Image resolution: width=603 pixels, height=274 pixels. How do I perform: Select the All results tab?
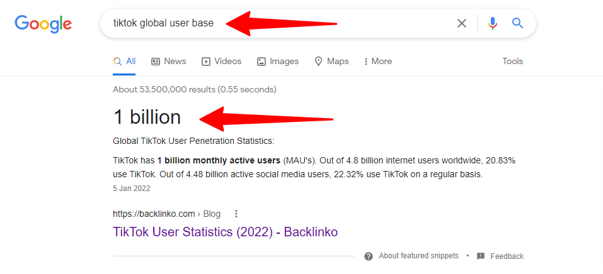click(x=125, y=62)
